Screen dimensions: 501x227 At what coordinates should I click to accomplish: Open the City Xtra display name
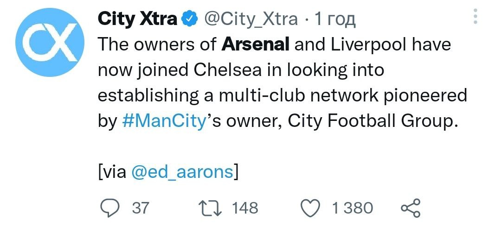pyautogui.click(x=137, y=19)
